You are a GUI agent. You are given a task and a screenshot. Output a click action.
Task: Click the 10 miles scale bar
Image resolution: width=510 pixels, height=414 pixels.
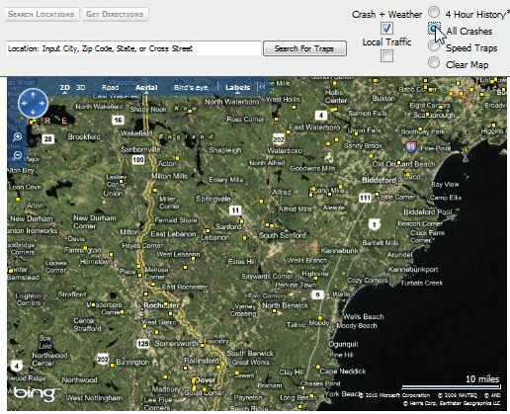click(451, 386)
